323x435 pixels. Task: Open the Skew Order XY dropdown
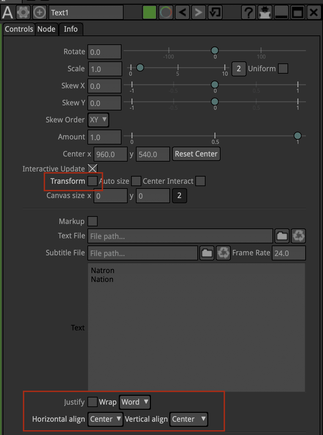[98, 120]
